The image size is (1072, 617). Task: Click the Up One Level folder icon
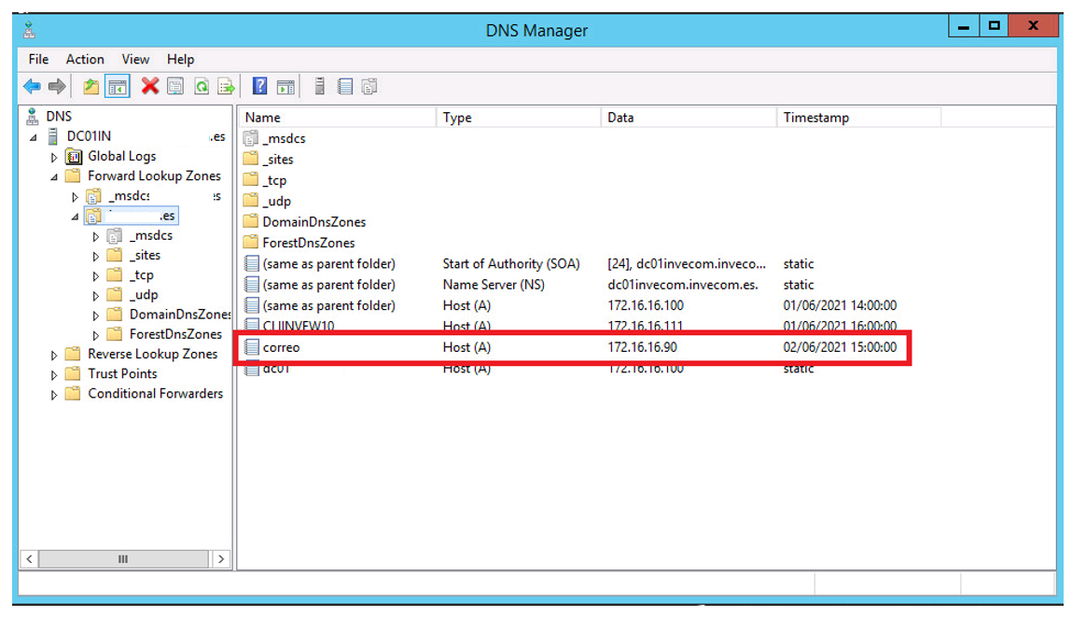[x=90, y=87]
